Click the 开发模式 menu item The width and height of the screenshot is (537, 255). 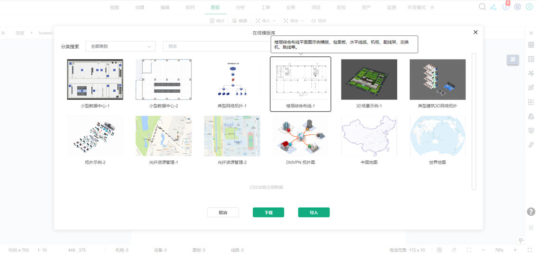(x=416, y=7)
